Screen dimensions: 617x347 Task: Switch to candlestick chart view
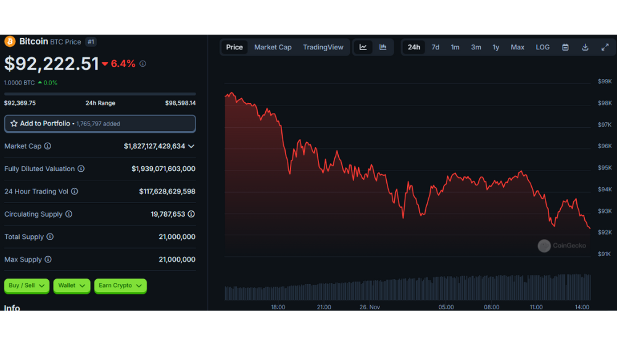point(383,48)
